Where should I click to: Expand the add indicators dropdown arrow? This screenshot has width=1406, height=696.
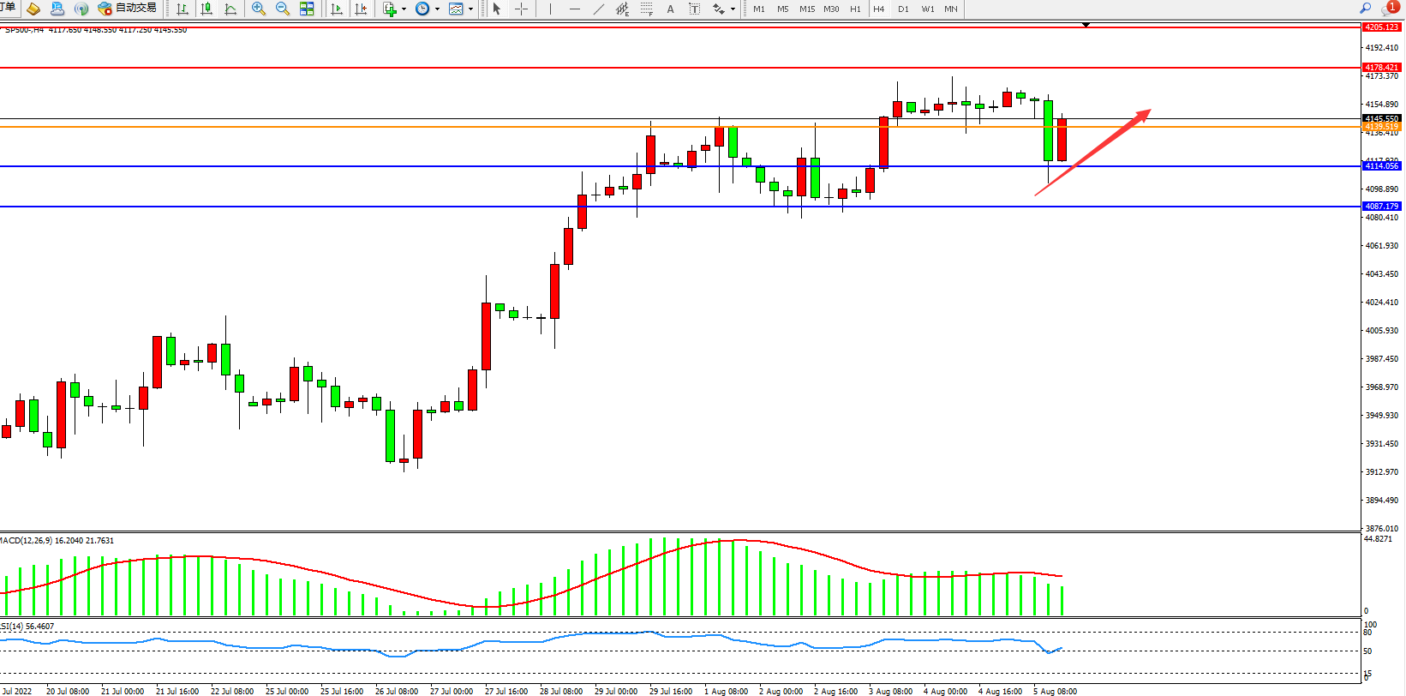pyautogui.click(x=404, y=9)
